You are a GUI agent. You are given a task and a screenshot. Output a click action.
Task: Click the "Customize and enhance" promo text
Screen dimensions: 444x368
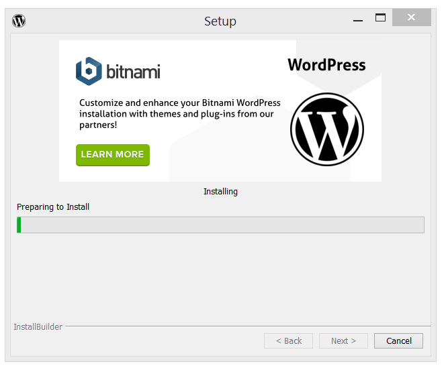[x=180, y=114]
